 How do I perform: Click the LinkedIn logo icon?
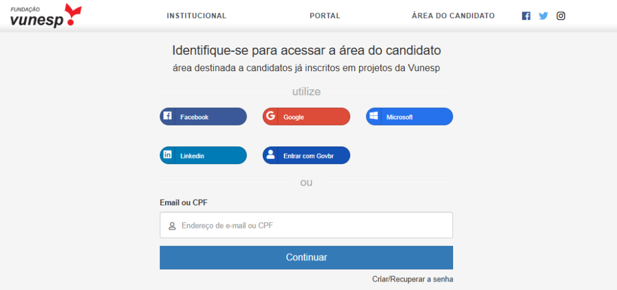coord(168,155)
